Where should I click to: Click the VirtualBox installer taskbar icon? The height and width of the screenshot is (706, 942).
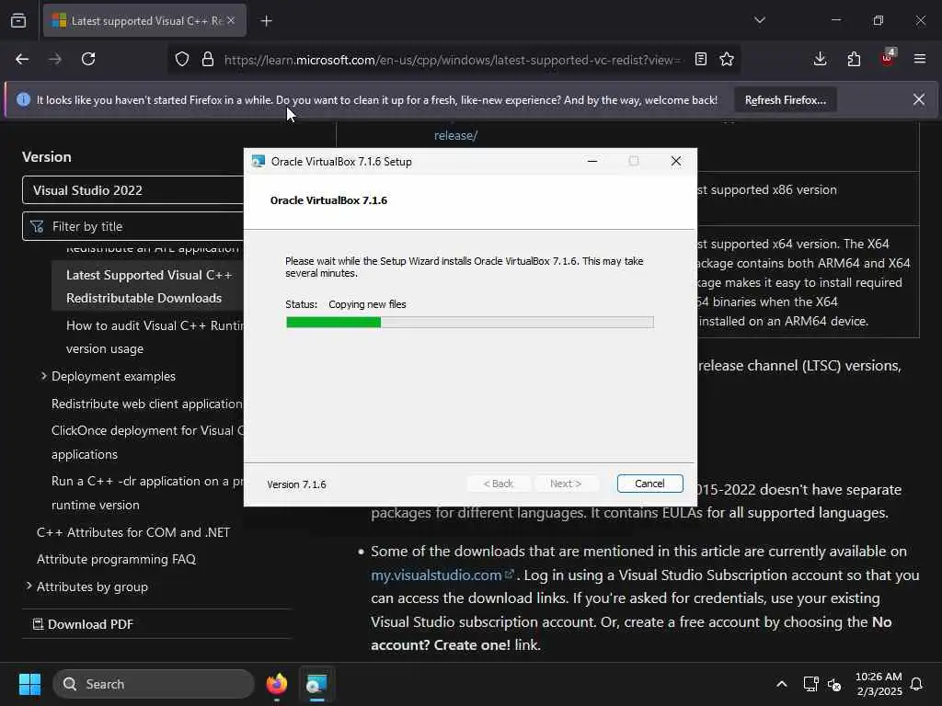click(316, 684)
